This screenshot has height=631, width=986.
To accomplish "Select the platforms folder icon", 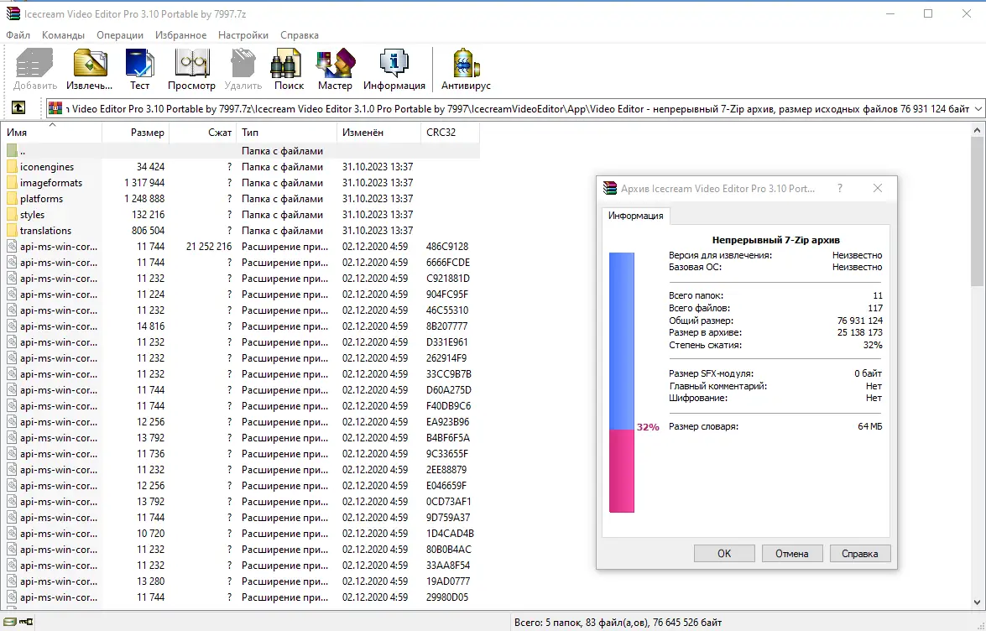I will (x=12, y=199).
